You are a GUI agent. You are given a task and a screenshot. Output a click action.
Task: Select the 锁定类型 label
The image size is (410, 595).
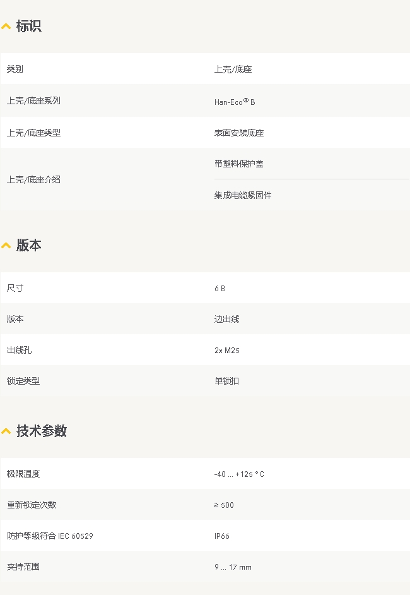pos(23,381)
